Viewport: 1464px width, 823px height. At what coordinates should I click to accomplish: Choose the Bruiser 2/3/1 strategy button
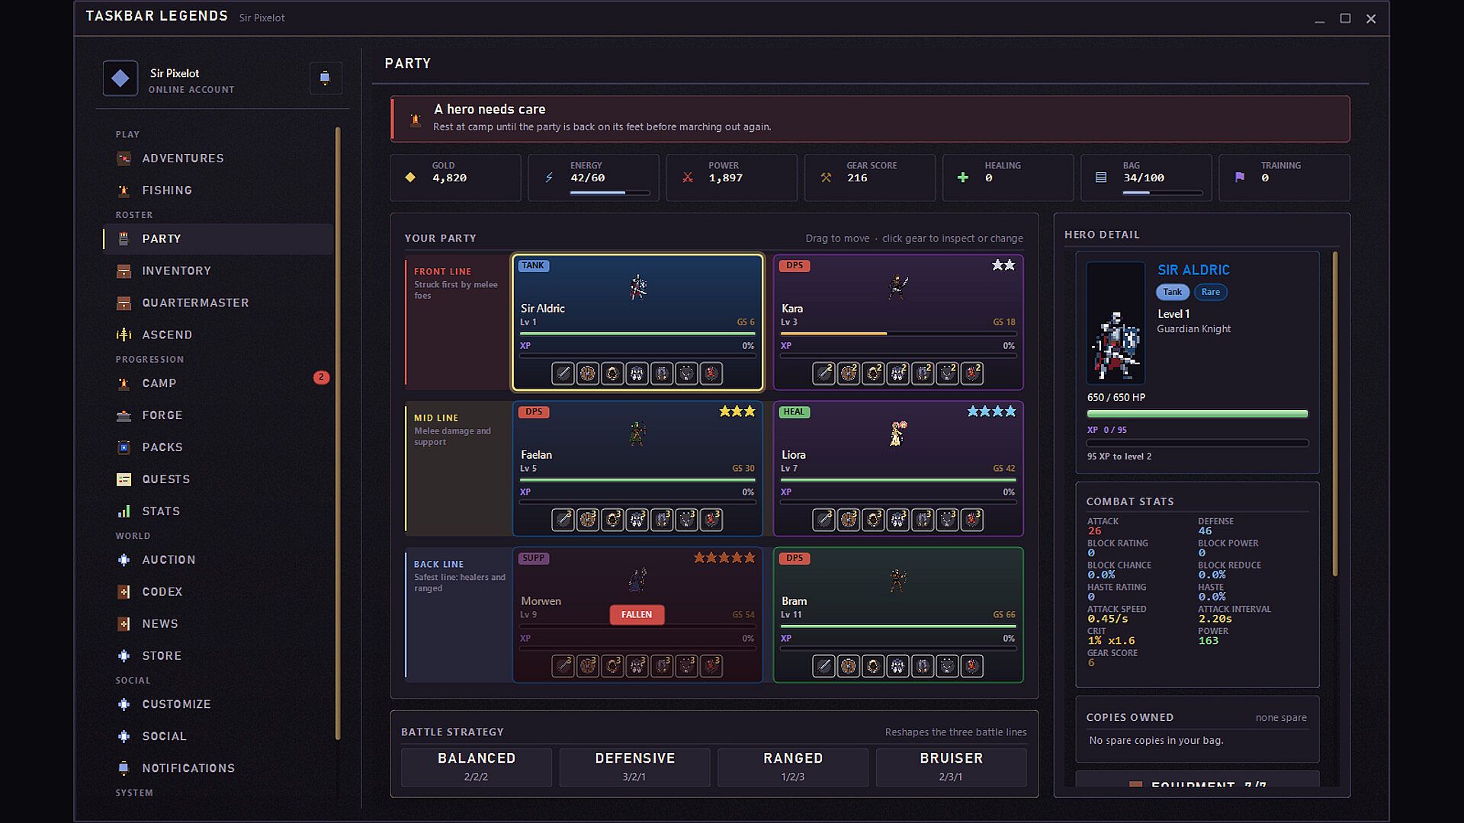tap(951, 767)
